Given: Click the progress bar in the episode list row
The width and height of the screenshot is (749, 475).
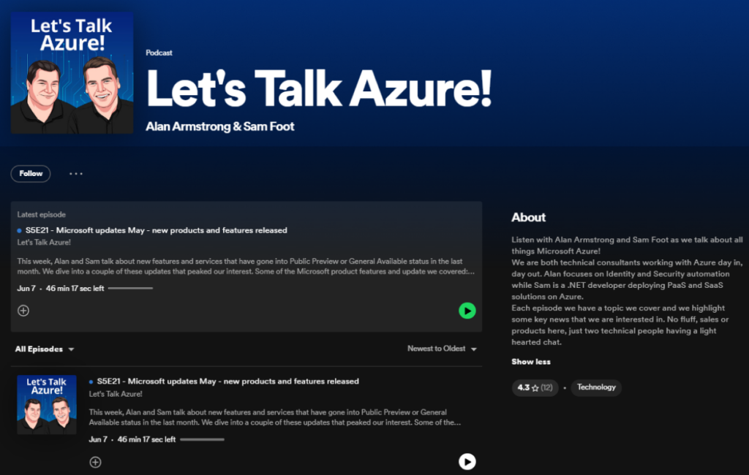Looking at the screenshot, I should (x=202, y=440).
